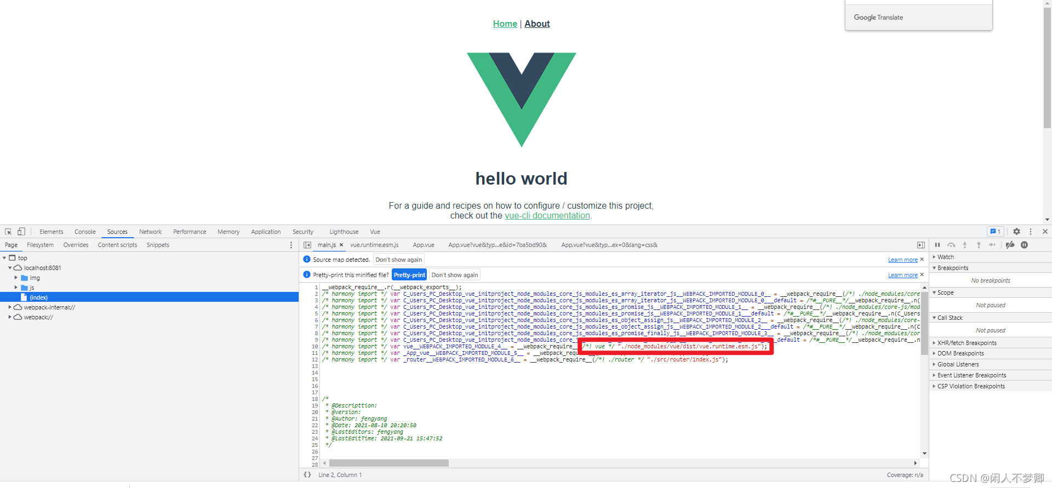Deactivate breakpoints icon
Screen dimensions: 1052x488
pos(1010,245)
